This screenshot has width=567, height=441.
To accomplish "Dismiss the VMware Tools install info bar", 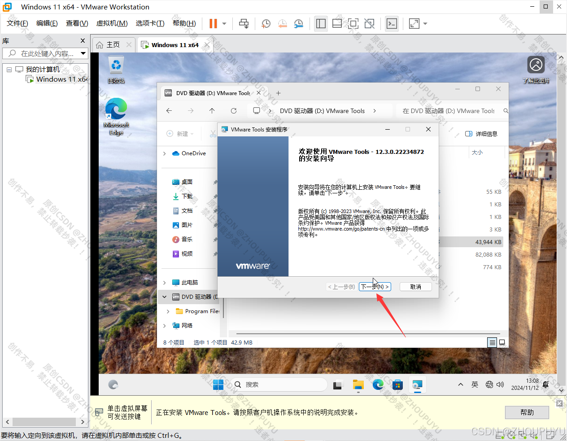I will coord(559,403).
